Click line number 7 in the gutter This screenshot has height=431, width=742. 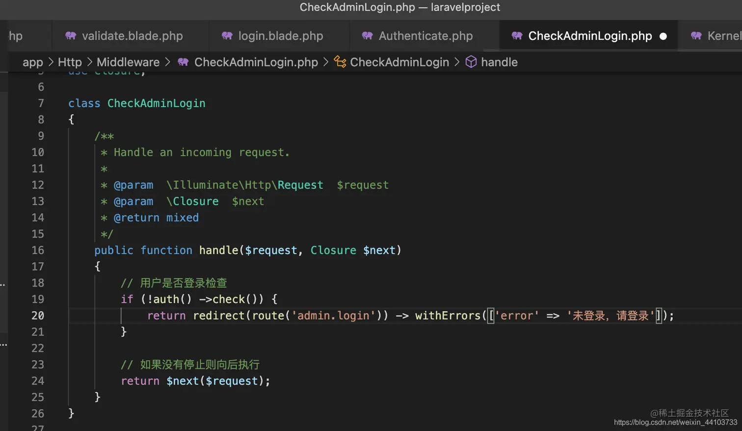tap(41, 103)
